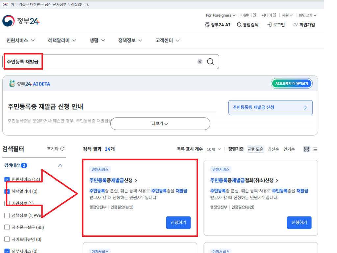Toggle the 민원서비스 (14) checkbox

(x=7, y=180)
